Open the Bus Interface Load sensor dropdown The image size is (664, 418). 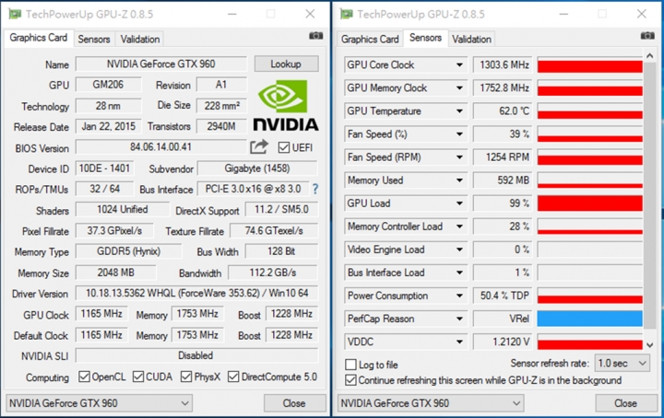[459, 273]
